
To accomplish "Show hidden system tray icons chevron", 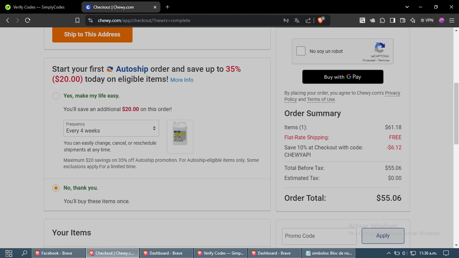I will [x=389, y=253].
